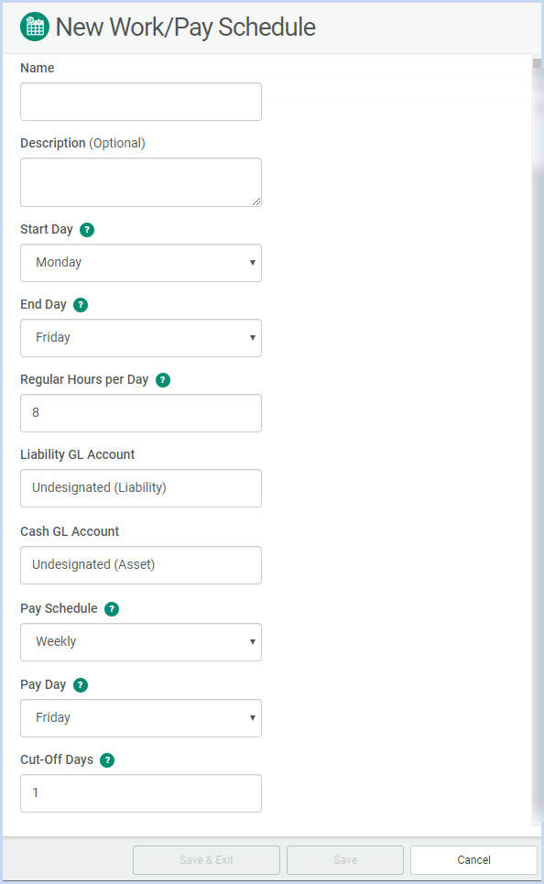This screenshot has width=544, height=884.
Task: Click the Pay Schedule help icon
Action: pos(112,609)
